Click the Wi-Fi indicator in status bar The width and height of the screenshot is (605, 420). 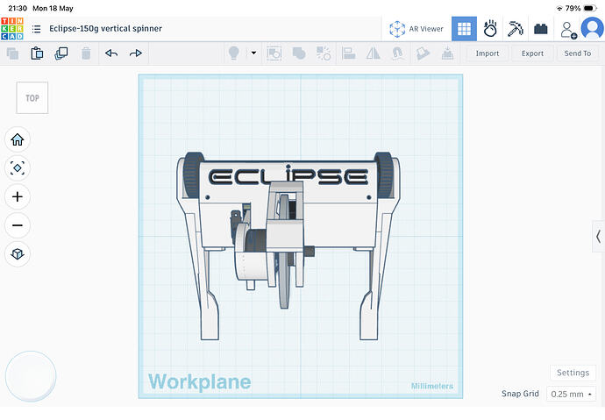[x=559, y=8]
